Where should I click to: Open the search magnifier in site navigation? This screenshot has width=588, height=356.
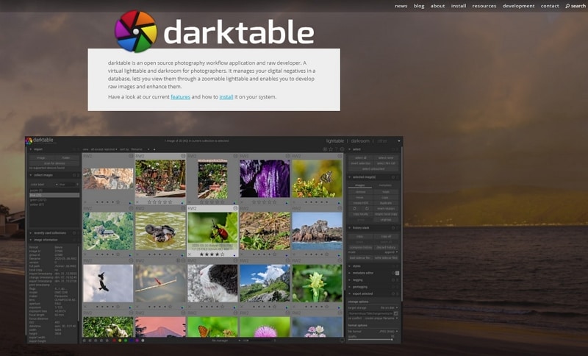point(567,6)
